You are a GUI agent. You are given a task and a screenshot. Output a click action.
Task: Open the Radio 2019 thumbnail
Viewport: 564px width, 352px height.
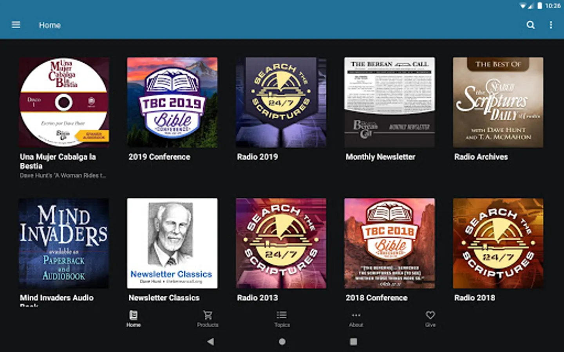pos(281,102)
